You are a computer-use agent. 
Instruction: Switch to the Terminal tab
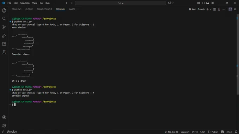pyautogui.click(x=60, y=9)
